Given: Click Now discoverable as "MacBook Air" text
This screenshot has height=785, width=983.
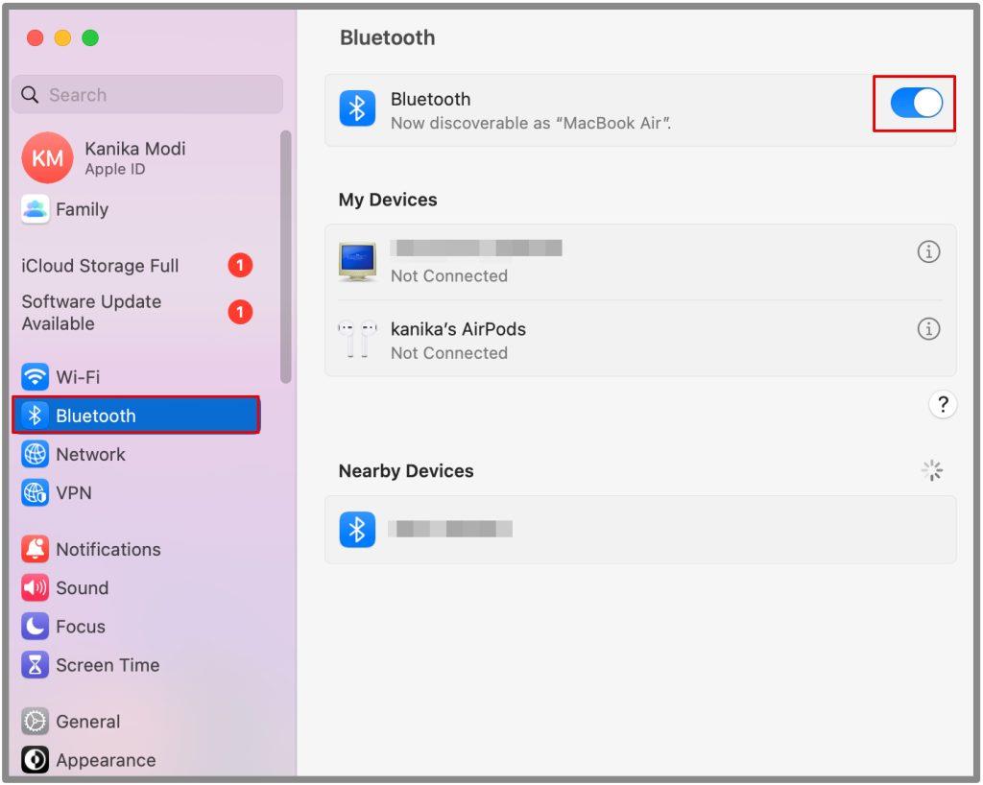Looking at the screenshot, I should 531,124.
